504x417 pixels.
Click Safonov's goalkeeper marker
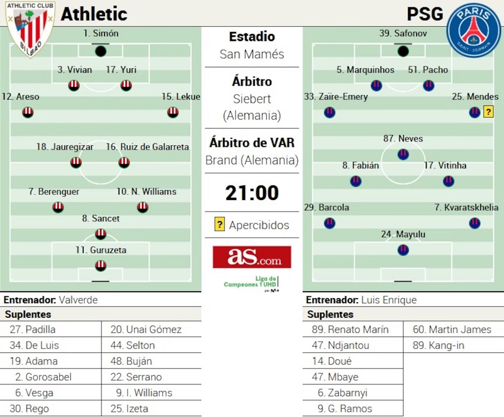(x=402, y=51)
